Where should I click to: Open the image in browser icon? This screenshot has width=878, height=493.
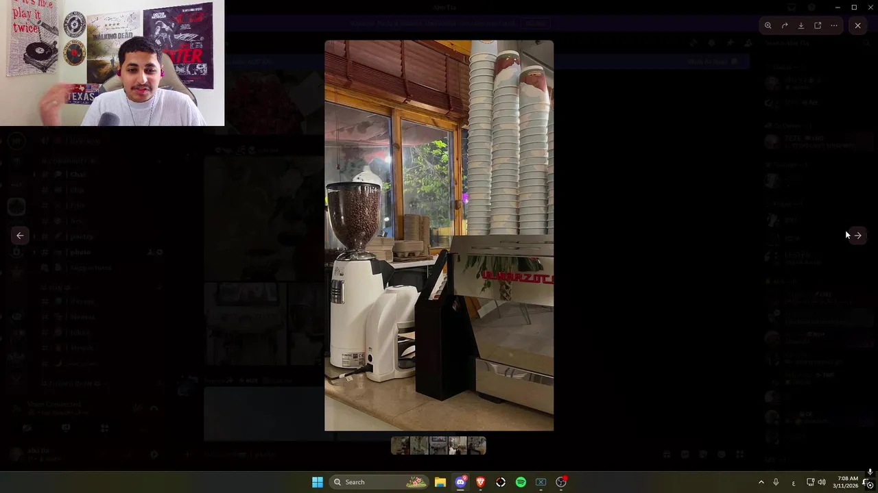tap(818, 25)
